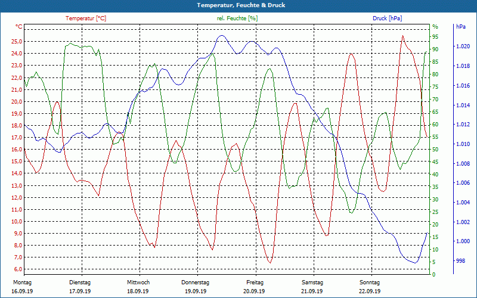Click the 0 humidity axis value

tap(434, 275)
